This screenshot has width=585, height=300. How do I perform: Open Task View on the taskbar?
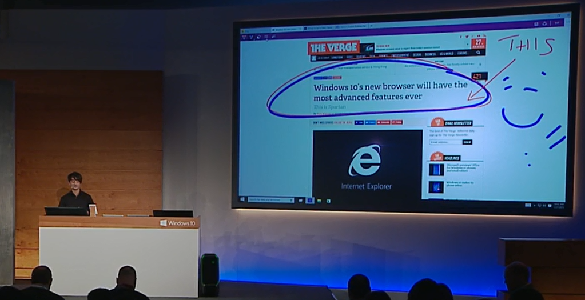click(301, 201)
